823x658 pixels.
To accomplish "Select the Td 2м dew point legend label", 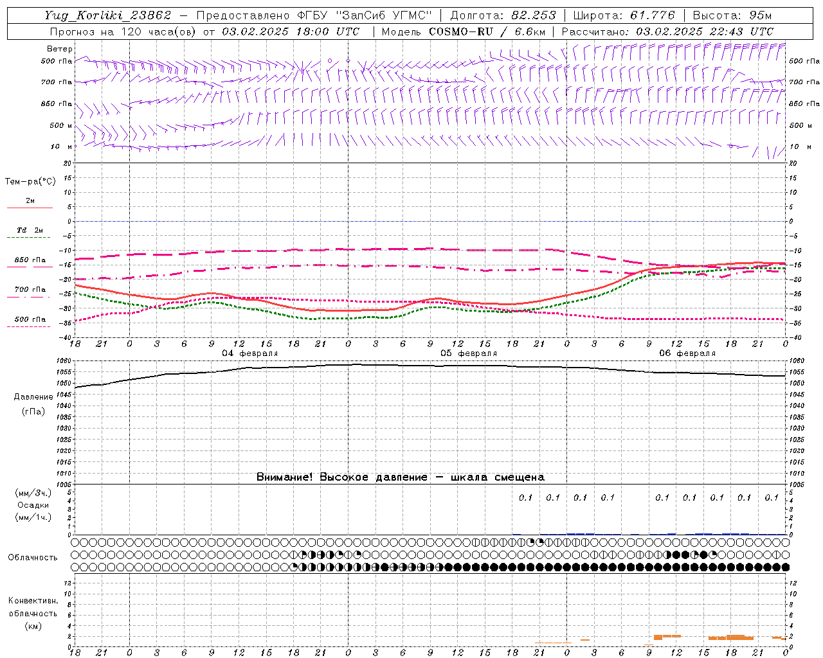I will click(x=30, y=230).
